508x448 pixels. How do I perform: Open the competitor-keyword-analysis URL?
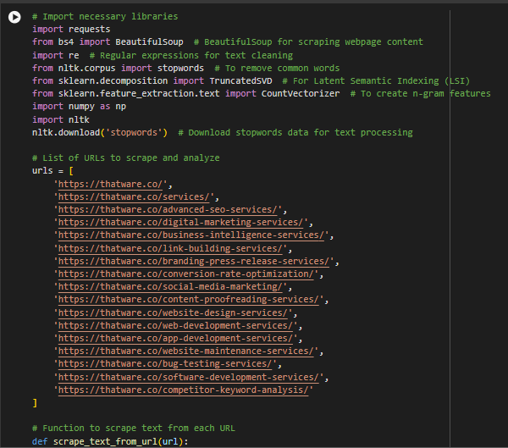point(184,390)
